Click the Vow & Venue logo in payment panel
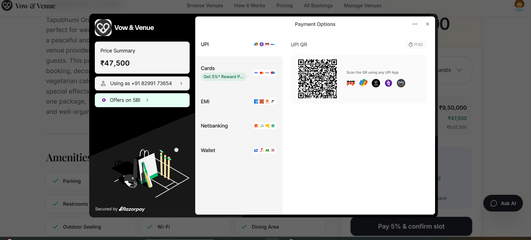Image resolution: width=531 pixels, height=240 pixels. tap(103, 28)
